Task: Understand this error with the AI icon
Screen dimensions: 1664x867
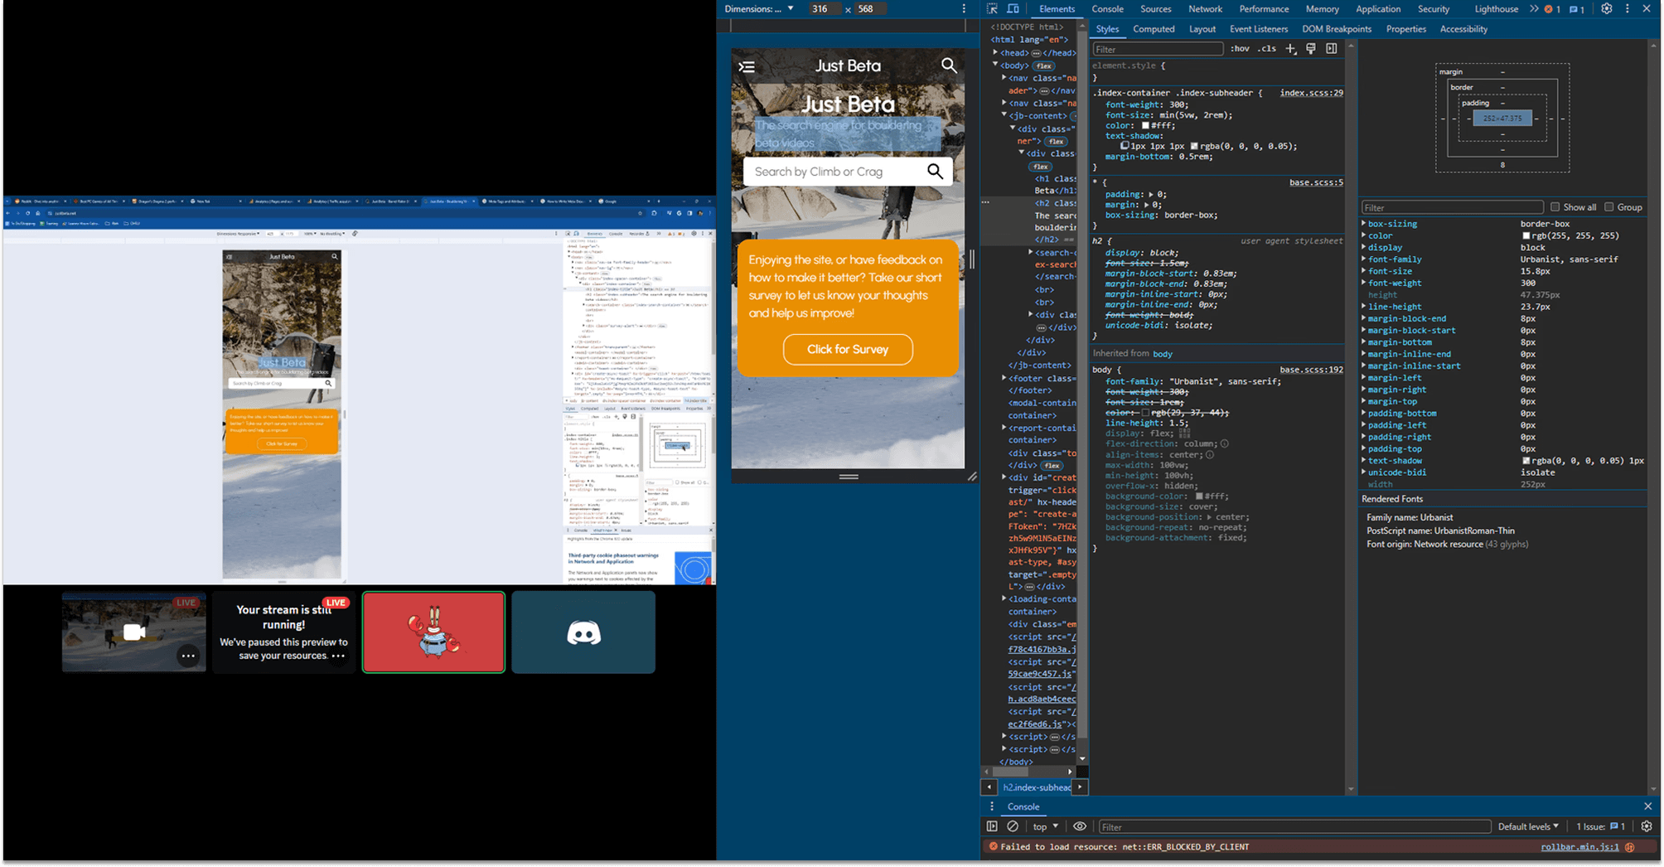Action: 1630,847
